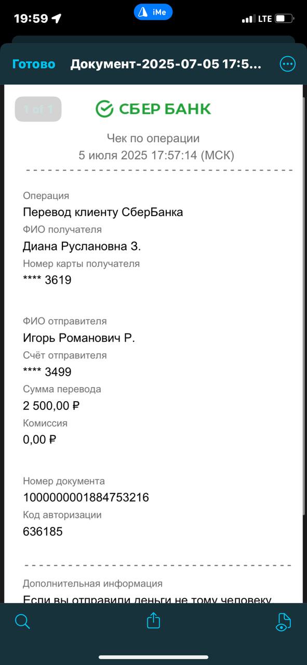
Task: Tap the document title Документ-2025-07-05
Action: [166, 64]
